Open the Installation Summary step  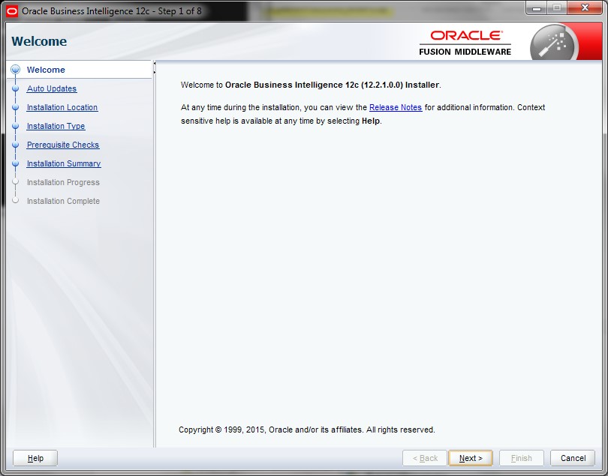[x=63, y=163]
